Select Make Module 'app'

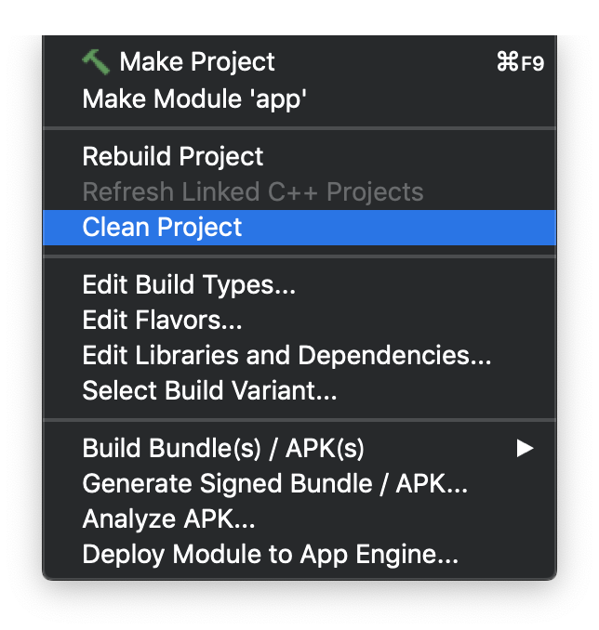[x=299, y=98]
